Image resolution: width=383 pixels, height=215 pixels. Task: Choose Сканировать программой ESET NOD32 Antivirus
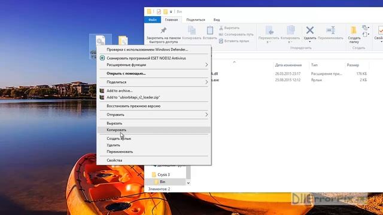tap(154, 59)
